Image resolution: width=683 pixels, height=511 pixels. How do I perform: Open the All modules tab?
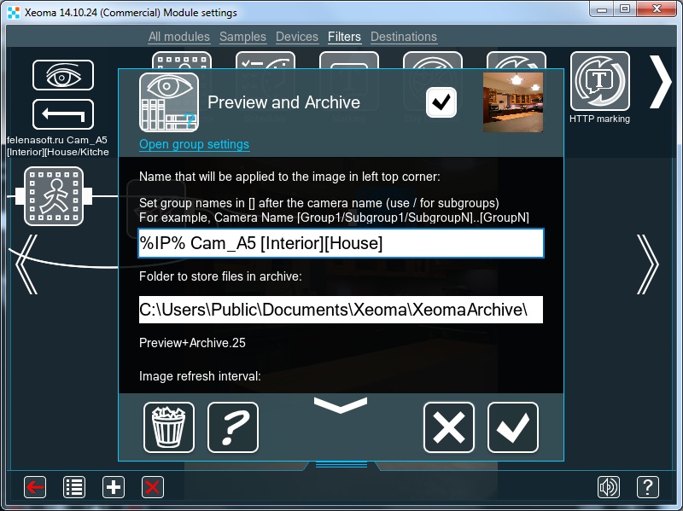(x=179, y=37)
